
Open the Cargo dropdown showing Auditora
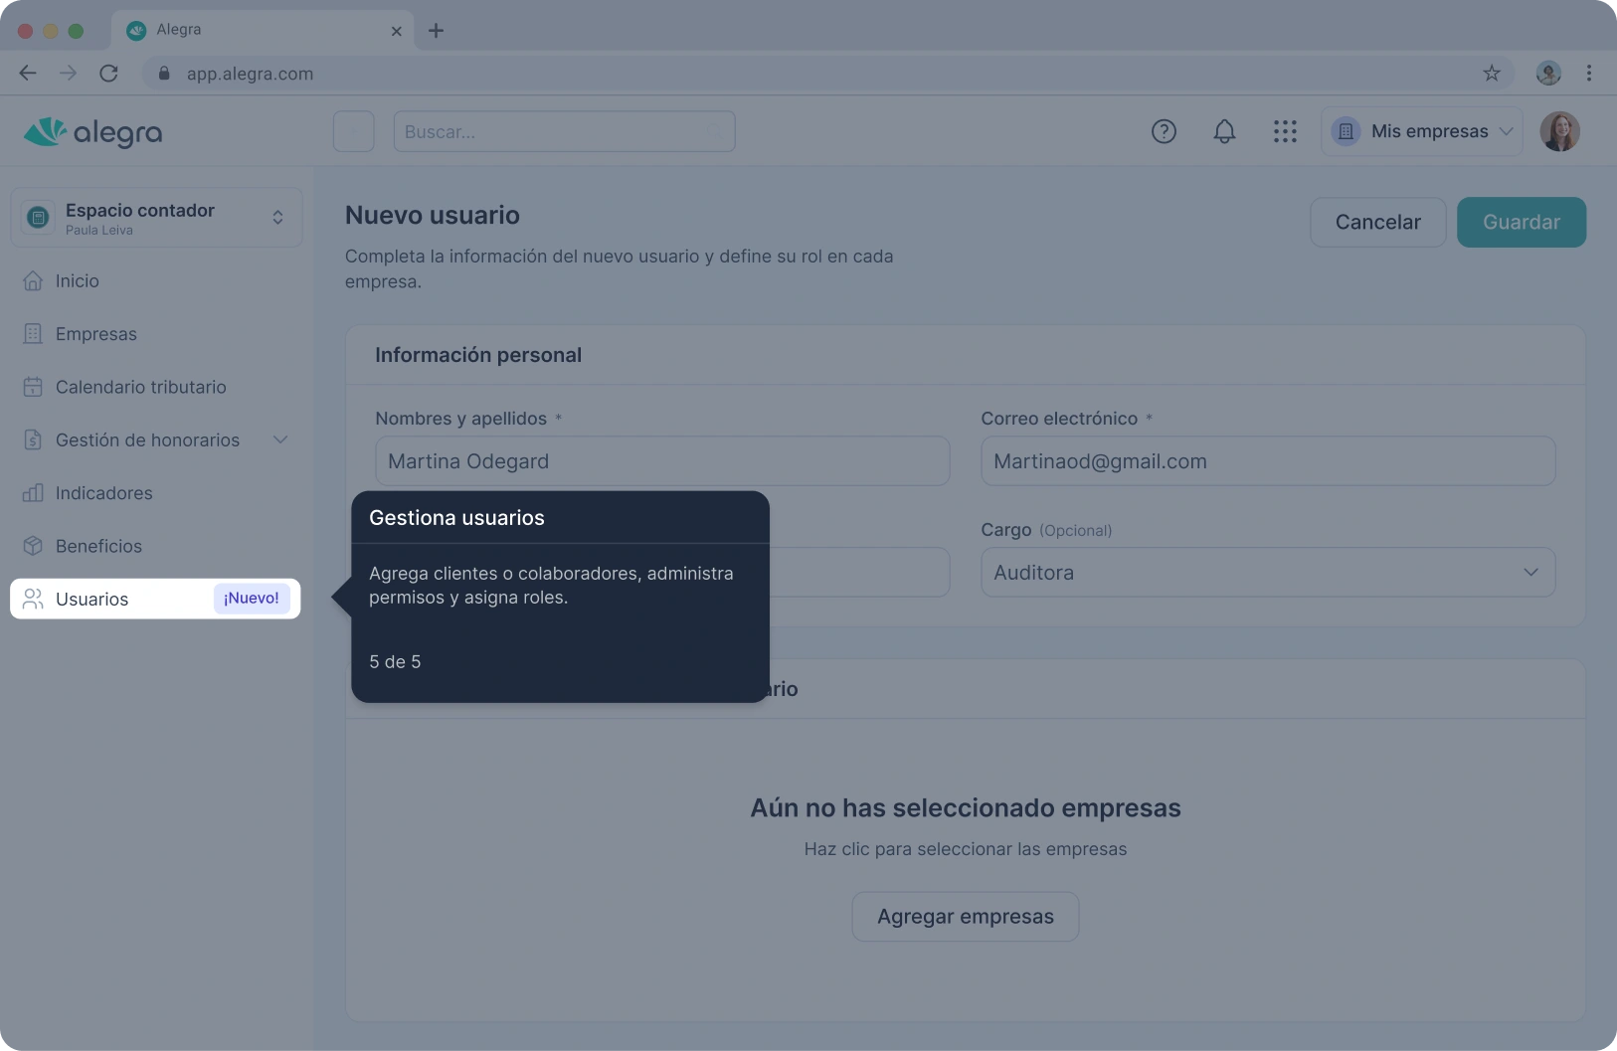pyautogui.click(x=1267, y=573)
